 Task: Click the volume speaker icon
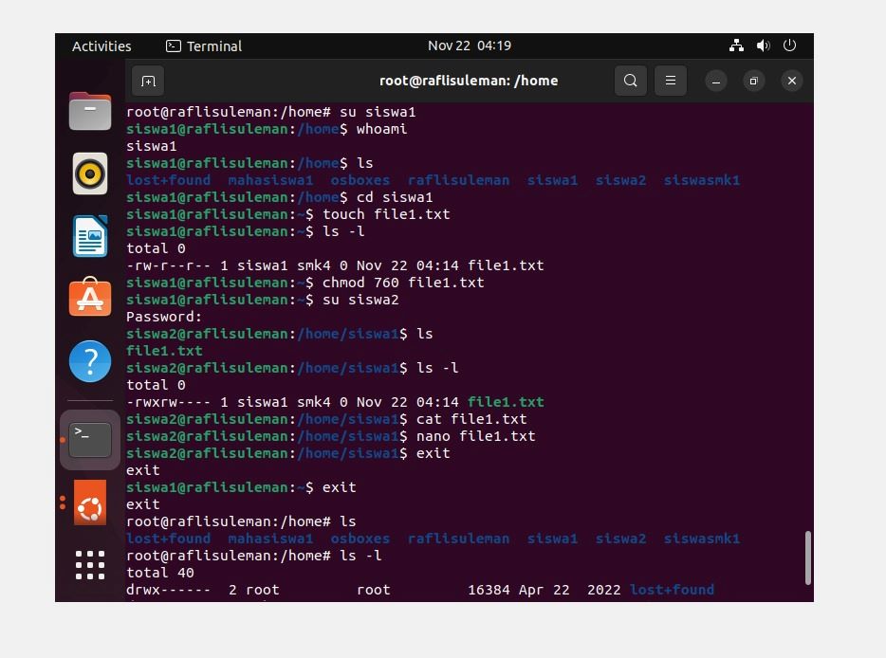[x=764, y=46]
